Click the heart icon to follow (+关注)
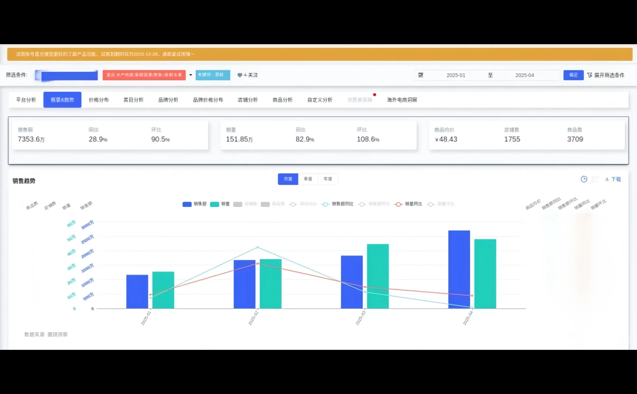The height and width of the screenshot is (394, 637). coord(240,75)
